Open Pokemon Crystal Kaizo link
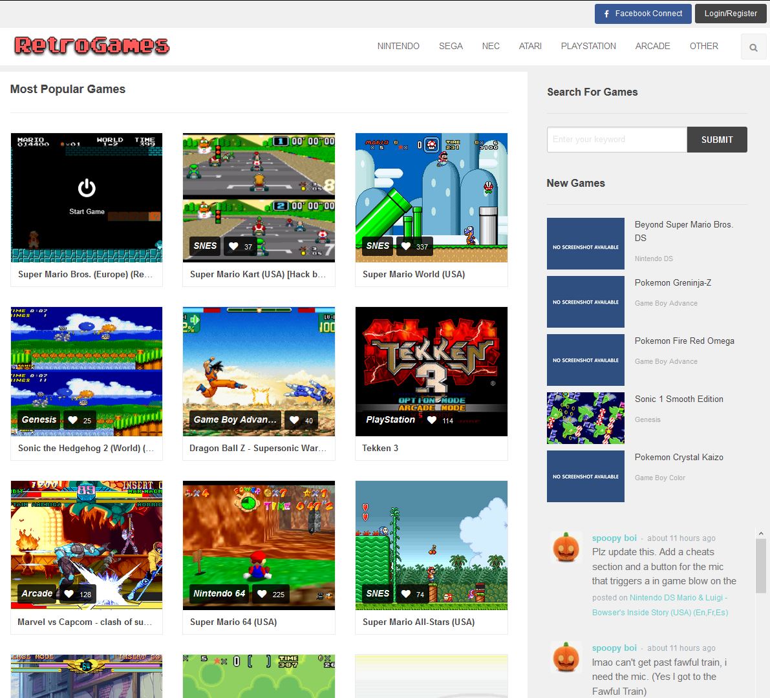770x698 pixels. click(x=679, y=457)
